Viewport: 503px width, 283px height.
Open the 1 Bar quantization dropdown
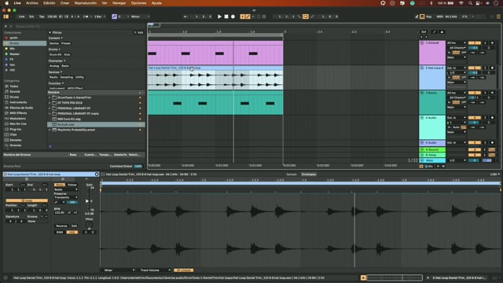[100, 17]
